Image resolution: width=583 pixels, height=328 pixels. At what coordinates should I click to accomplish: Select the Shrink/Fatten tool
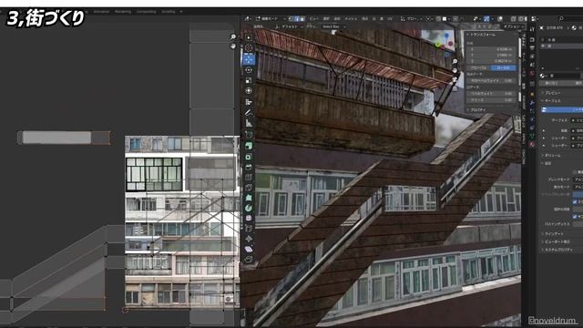[x=249, y=239]
